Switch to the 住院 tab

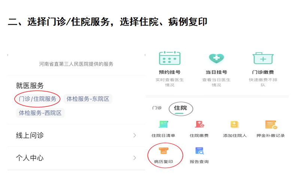coord(180,108)
